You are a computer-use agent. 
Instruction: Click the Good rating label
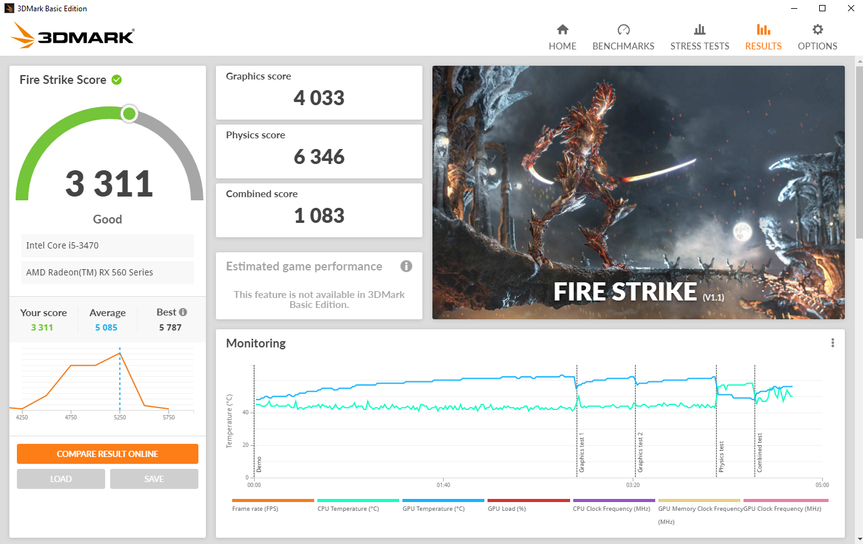(x=108, y=219)
